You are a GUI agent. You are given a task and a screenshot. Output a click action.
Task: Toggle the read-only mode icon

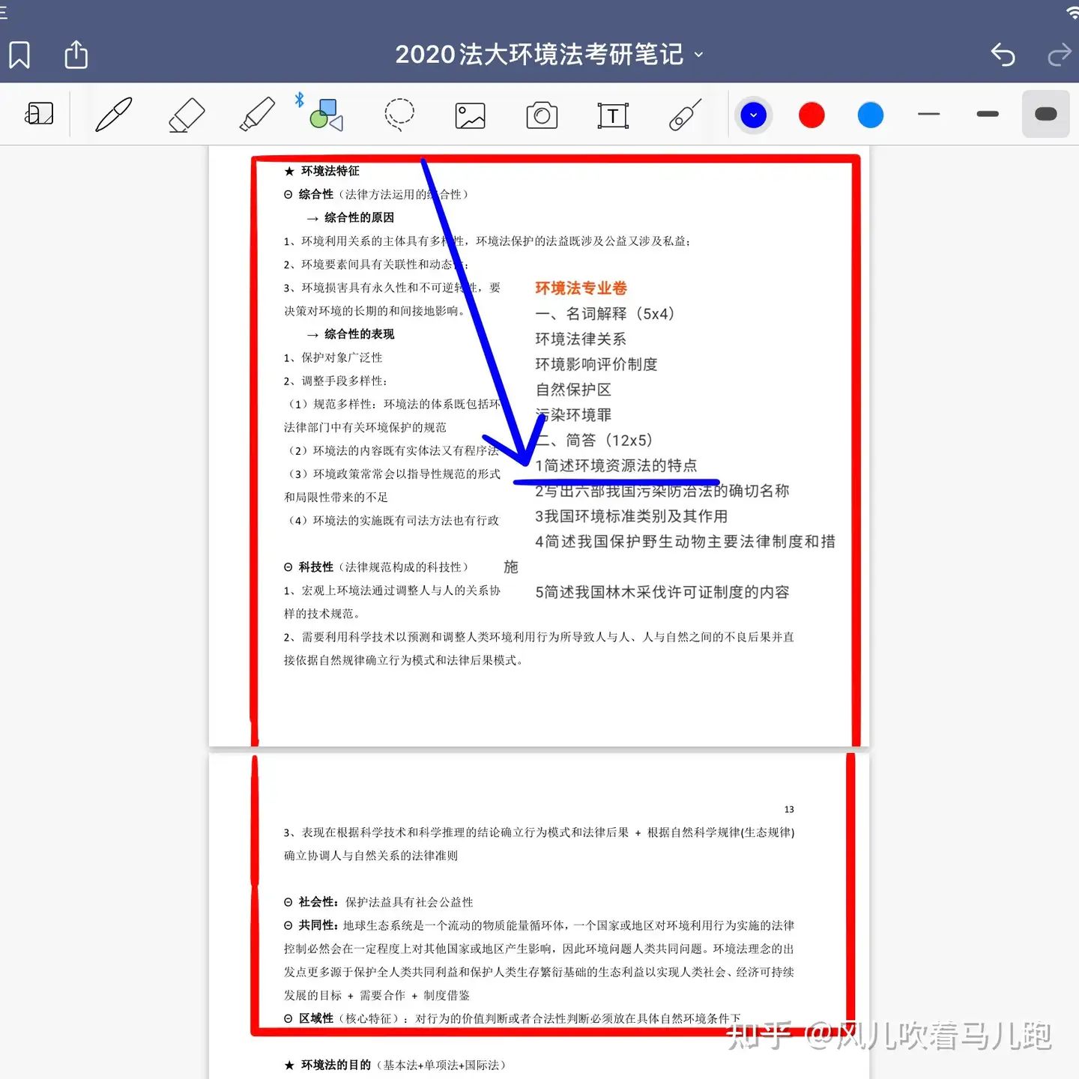39,114
